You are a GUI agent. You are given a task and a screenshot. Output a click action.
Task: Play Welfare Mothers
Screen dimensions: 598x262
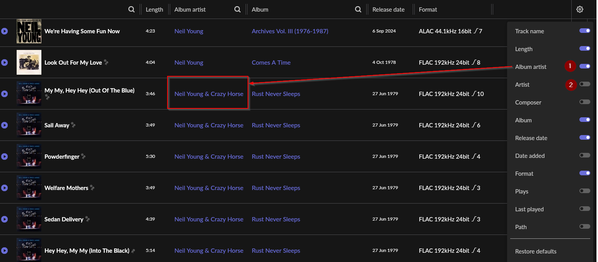coord(5,188)
